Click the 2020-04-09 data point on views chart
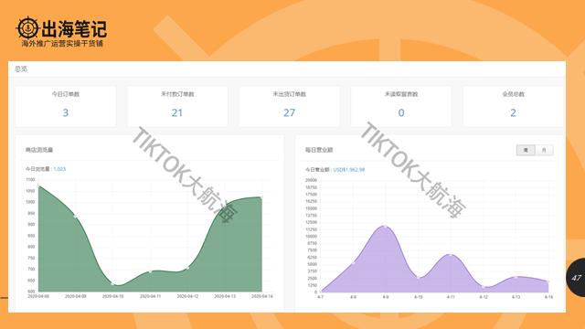This screenshot has height=329, width=585. [75, 216]
